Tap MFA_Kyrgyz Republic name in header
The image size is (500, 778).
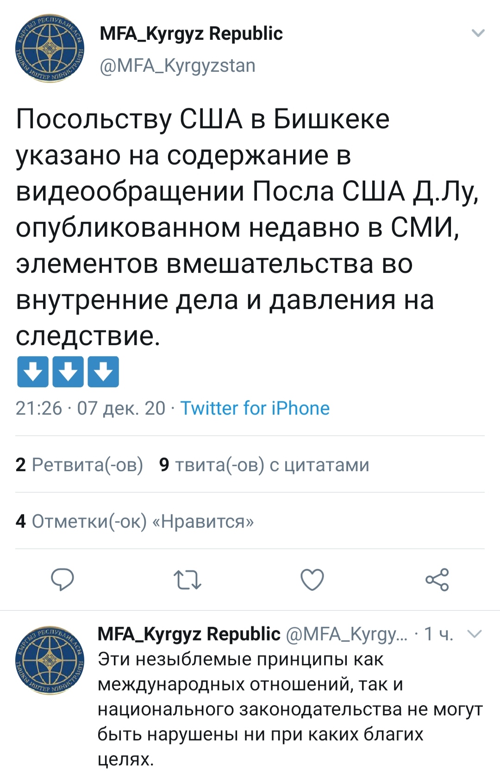[x=191, y=33]
